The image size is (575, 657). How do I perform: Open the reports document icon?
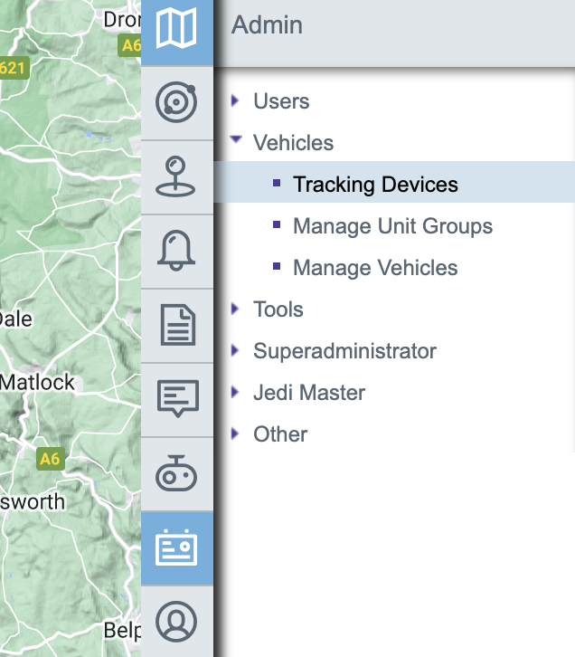tap(176, 325)
